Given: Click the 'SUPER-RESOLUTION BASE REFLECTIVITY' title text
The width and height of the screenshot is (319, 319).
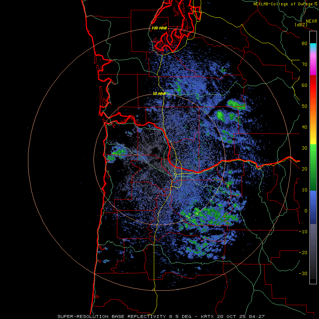Looking at the screenshot, I should tap(112, 317).
